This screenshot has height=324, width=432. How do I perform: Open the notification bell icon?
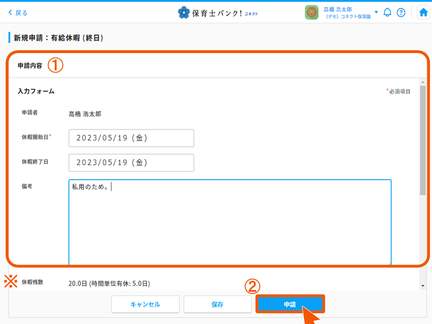coord(387,13)
